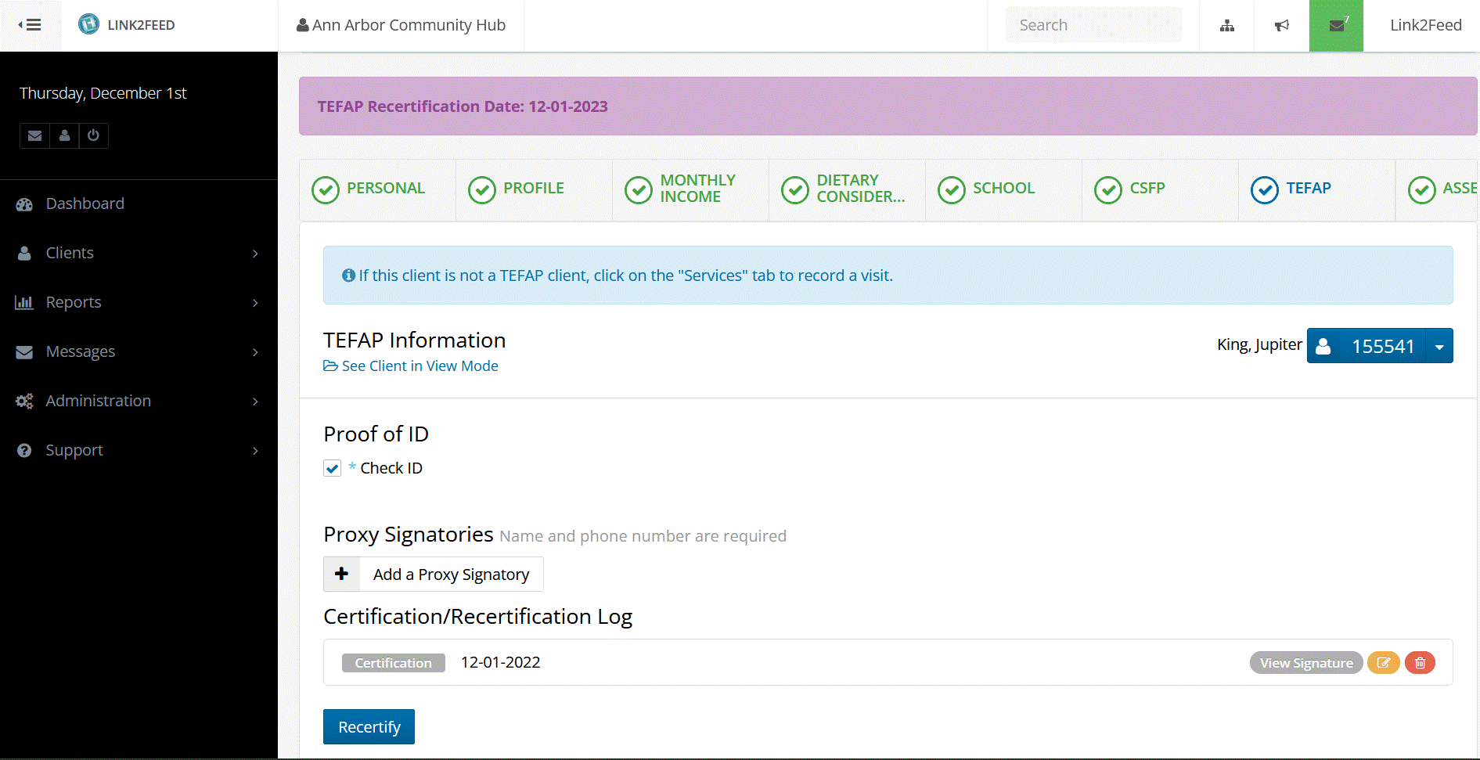Expand the client 155541 dropdown arrow
The width and height of the screenshot is (1480, 760).
(1439, 346)
